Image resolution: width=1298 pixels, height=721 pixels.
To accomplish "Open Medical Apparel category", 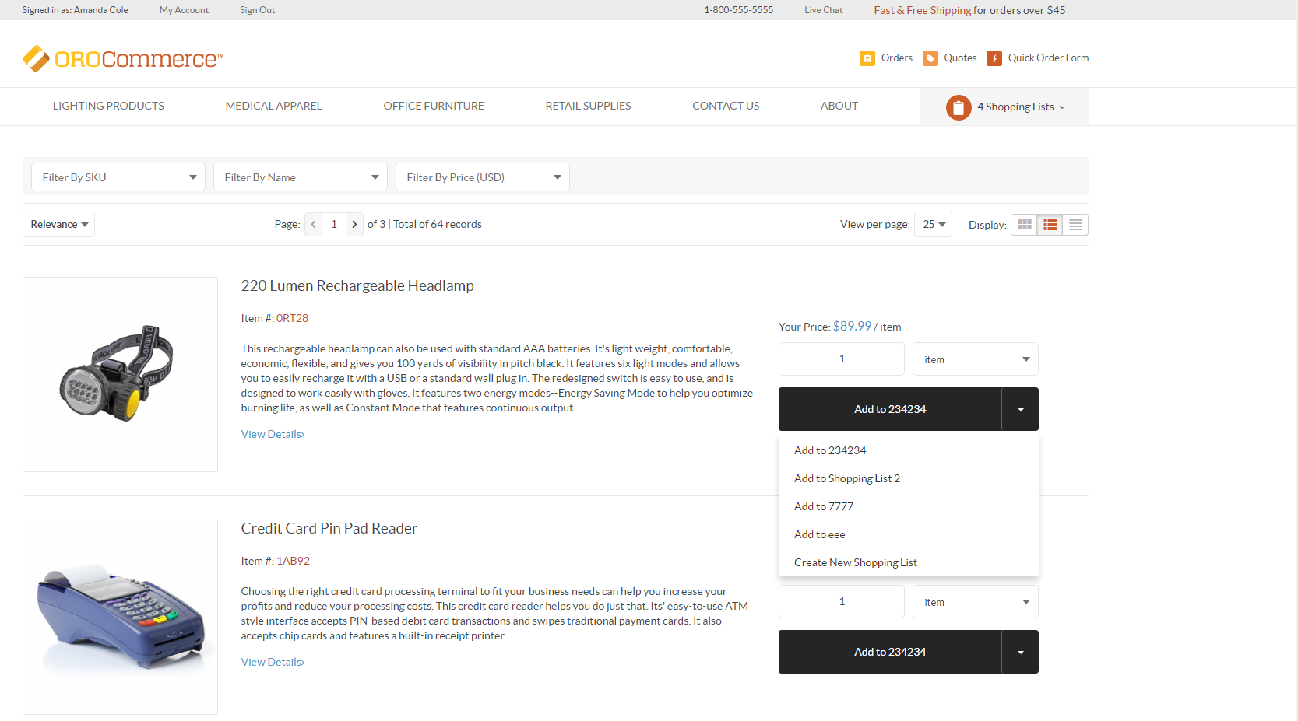I will pos(273,106).
